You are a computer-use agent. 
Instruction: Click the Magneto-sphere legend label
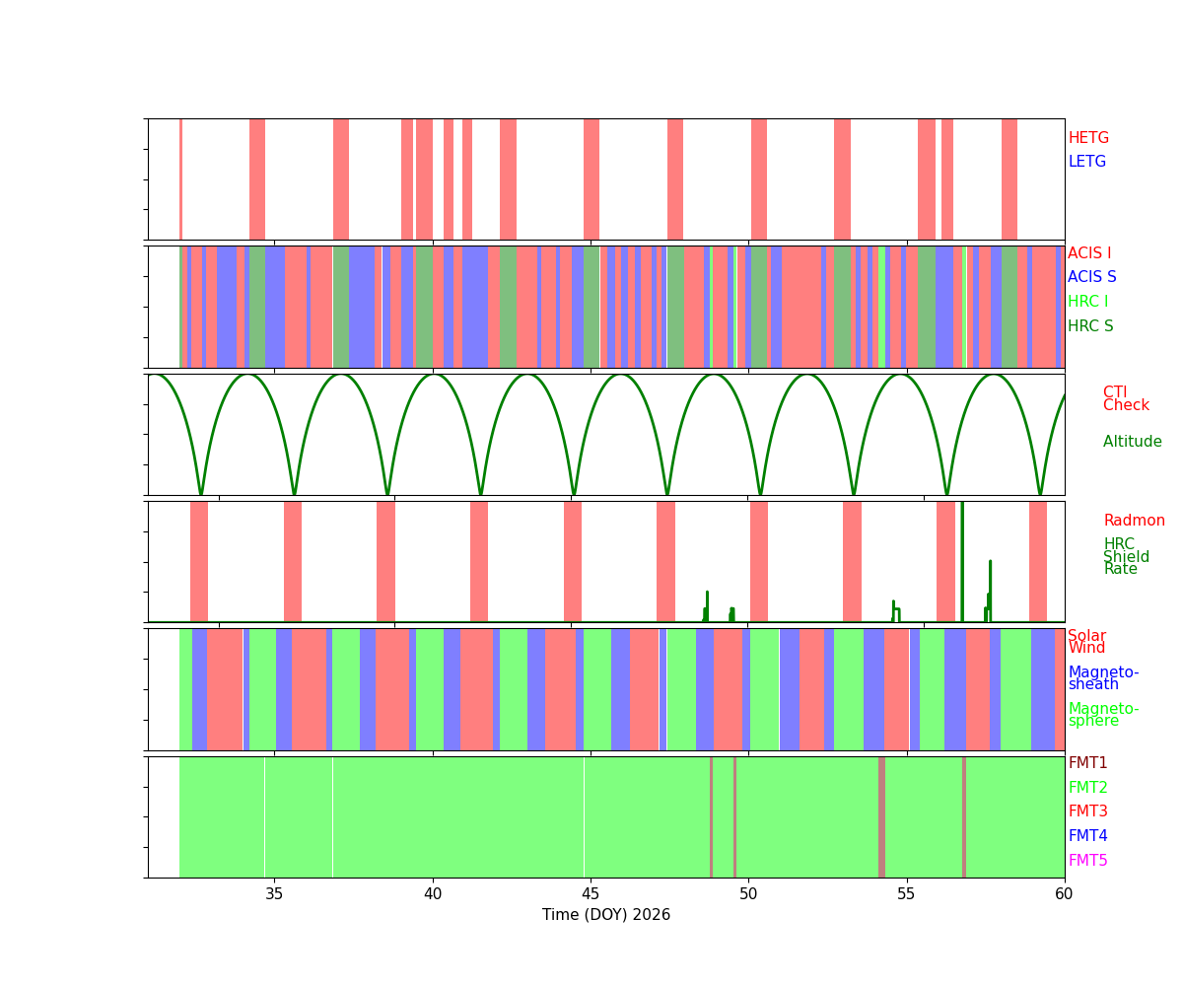[x=1102, y=715]
